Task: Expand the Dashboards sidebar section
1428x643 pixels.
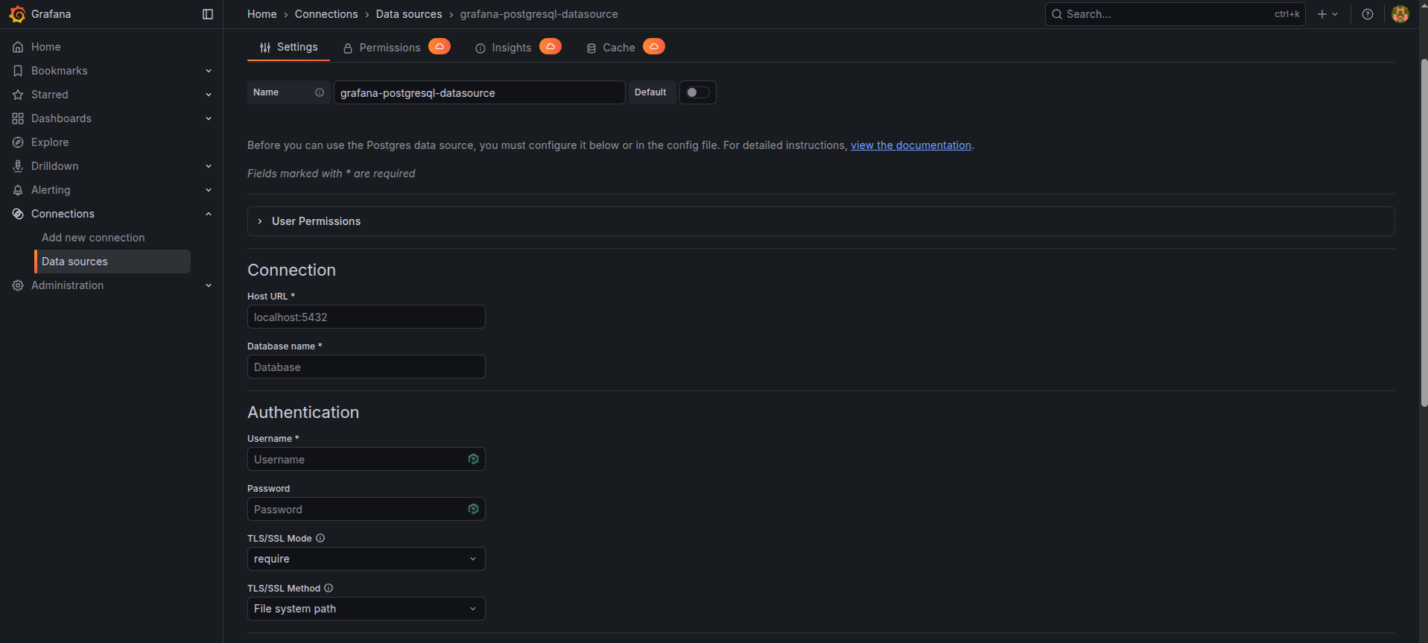Action: click(209, 118)
